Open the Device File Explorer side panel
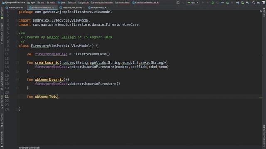The width and height of the screenshot is (266, 149). tap(264, 136)
